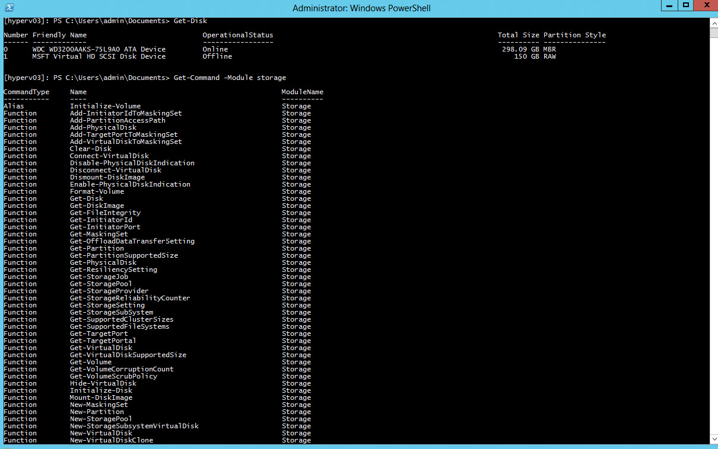The height and width of the screenshot is (449, 718).
Task: Click the typed Get-Disk command on the first prompt
Action: pos(190,21)
